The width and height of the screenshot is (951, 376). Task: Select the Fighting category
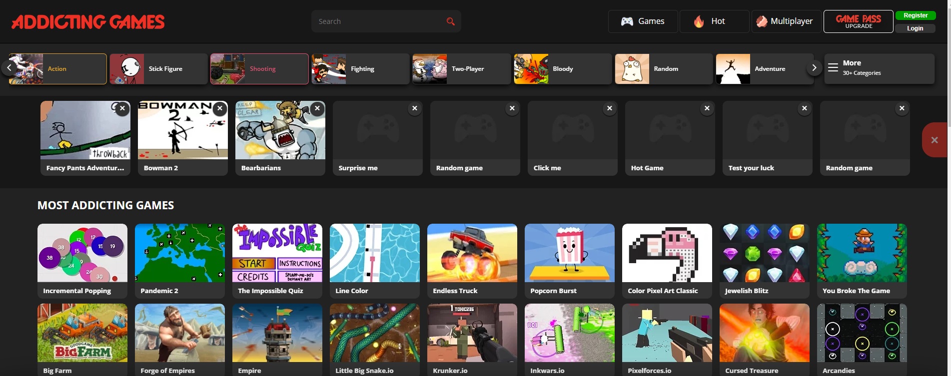coord(360,69)
